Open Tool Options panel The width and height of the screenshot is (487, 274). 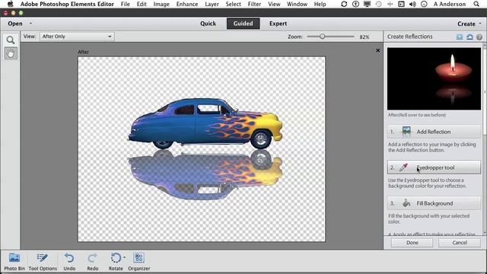pyautogui.click(x=43, y=262)
